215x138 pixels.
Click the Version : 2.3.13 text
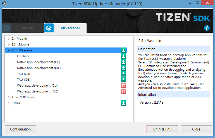152,103
